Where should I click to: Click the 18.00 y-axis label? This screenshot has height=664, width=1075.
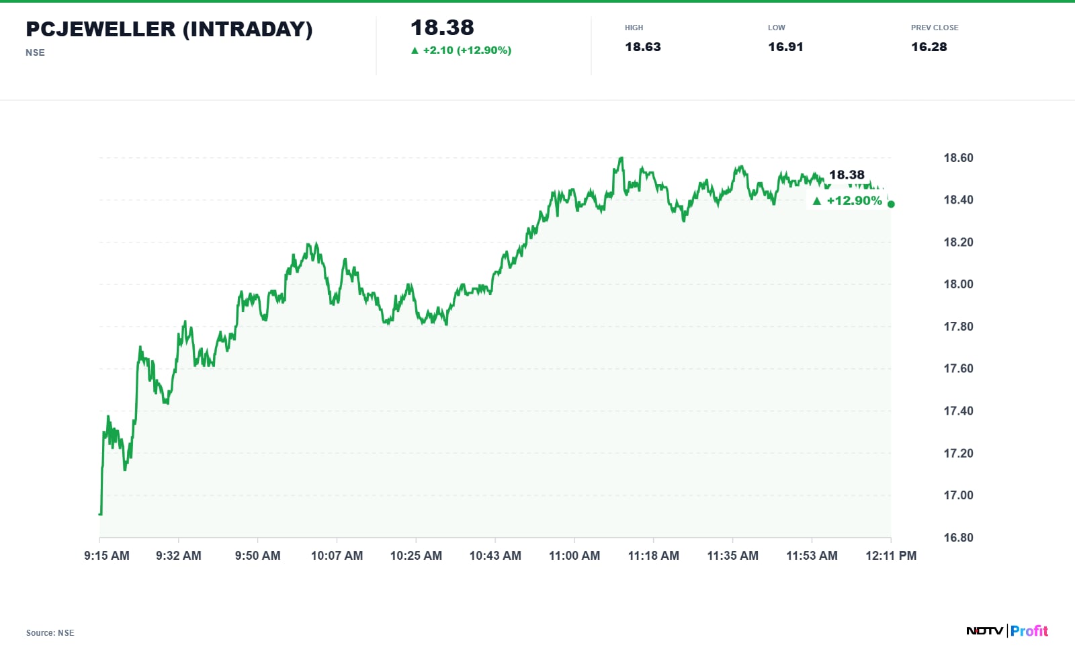(x=958, y=284)
